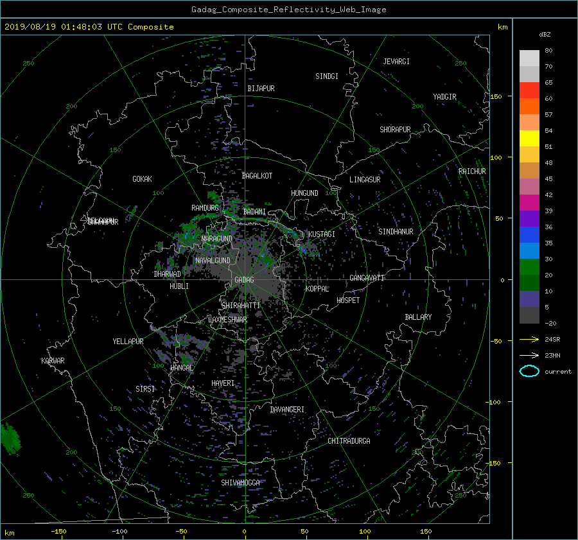Click the 'current' legend text
This screenshot has height=540, width=578.
point(558,372)
